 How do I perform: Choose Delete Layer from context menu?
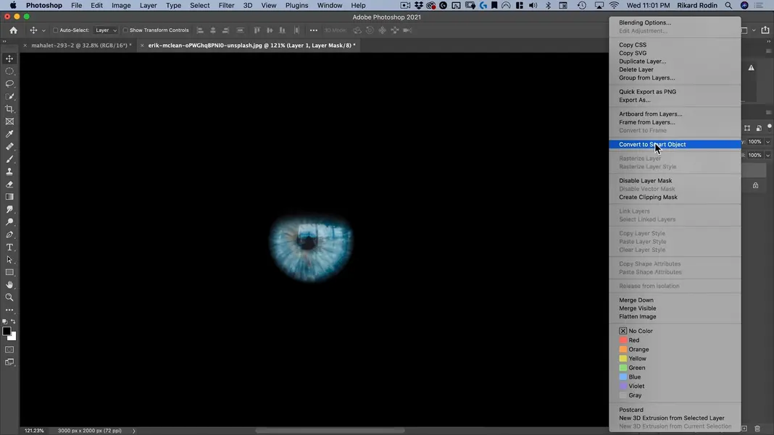(x=636, y=69)
